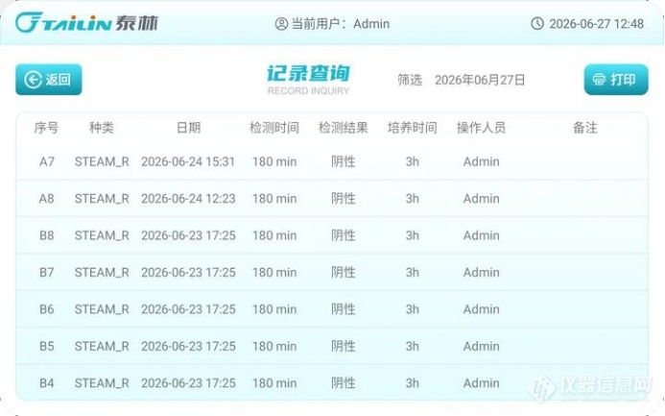Viewport: 665px width, 416px height.
Task: Click the 检测时间 column header
Action: (274, 128)
